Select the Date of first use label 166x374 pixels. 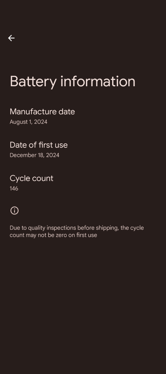tap(39, 145)
